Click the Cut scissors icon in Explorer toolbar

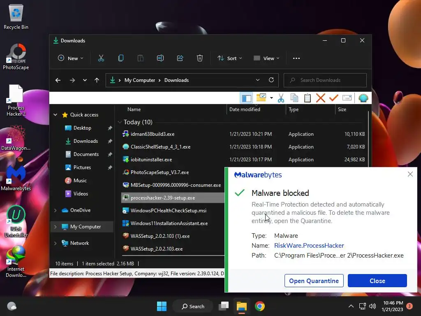pos(101,58)
